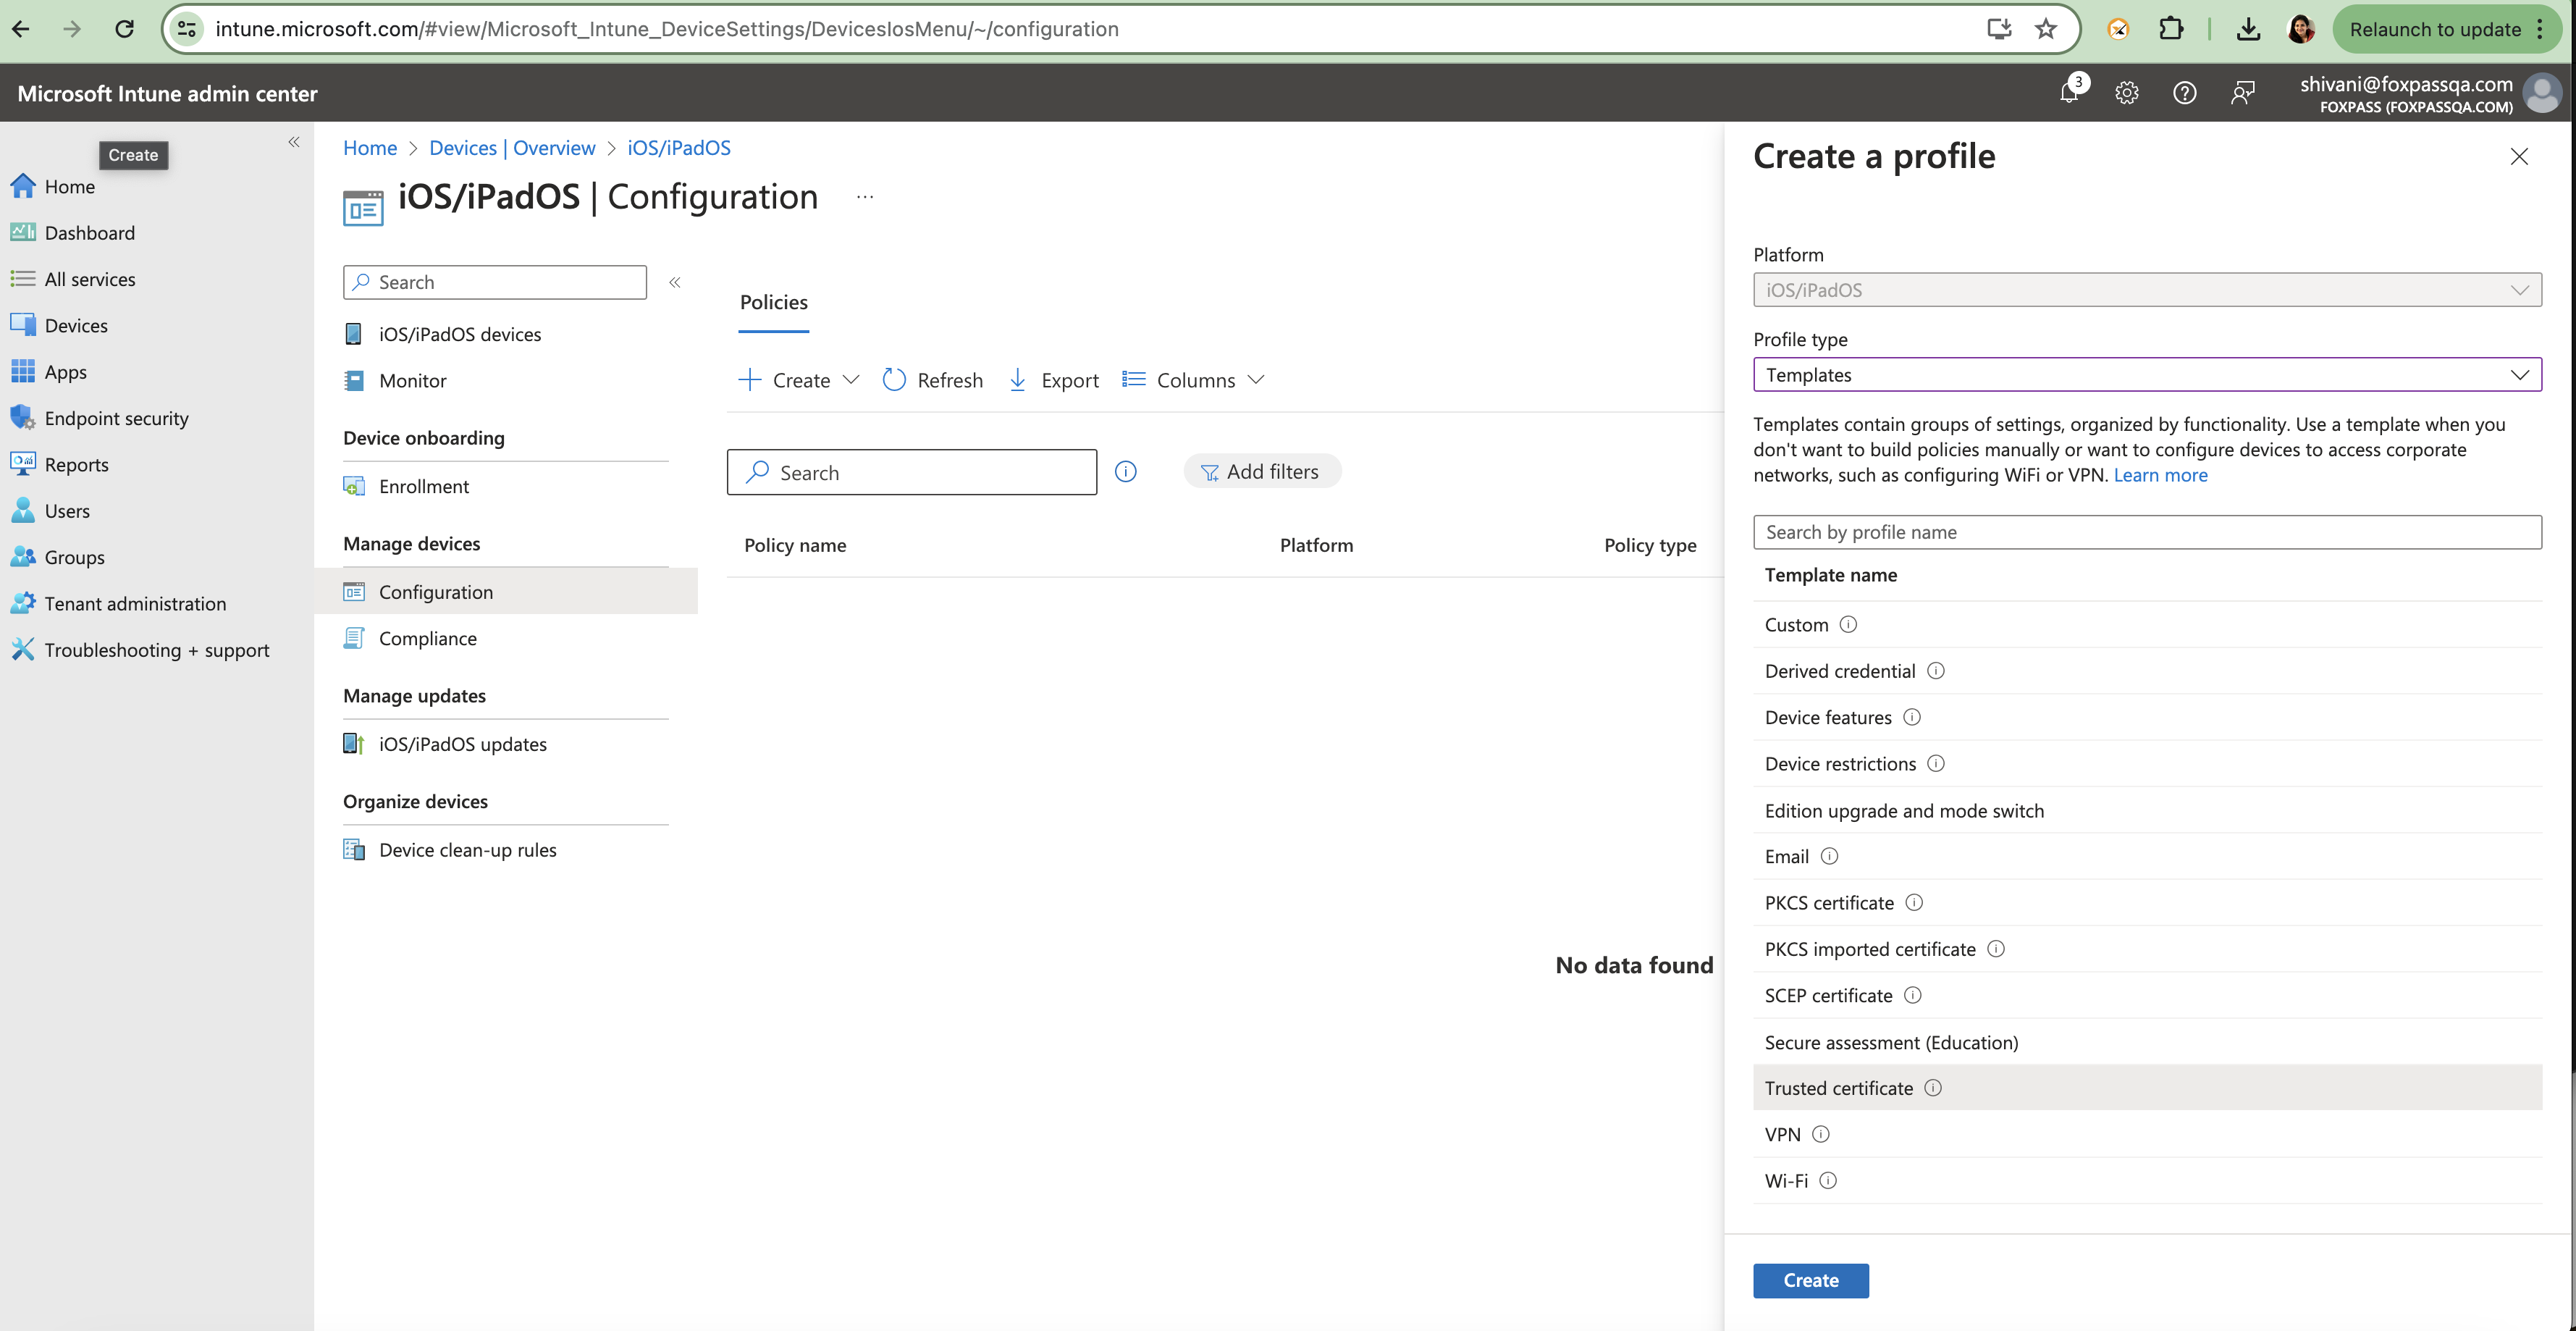Viewport: 2576px width, 1331px height.
Task: Click the Compliance icon under Manage devices
Action: tap(355, 637)
